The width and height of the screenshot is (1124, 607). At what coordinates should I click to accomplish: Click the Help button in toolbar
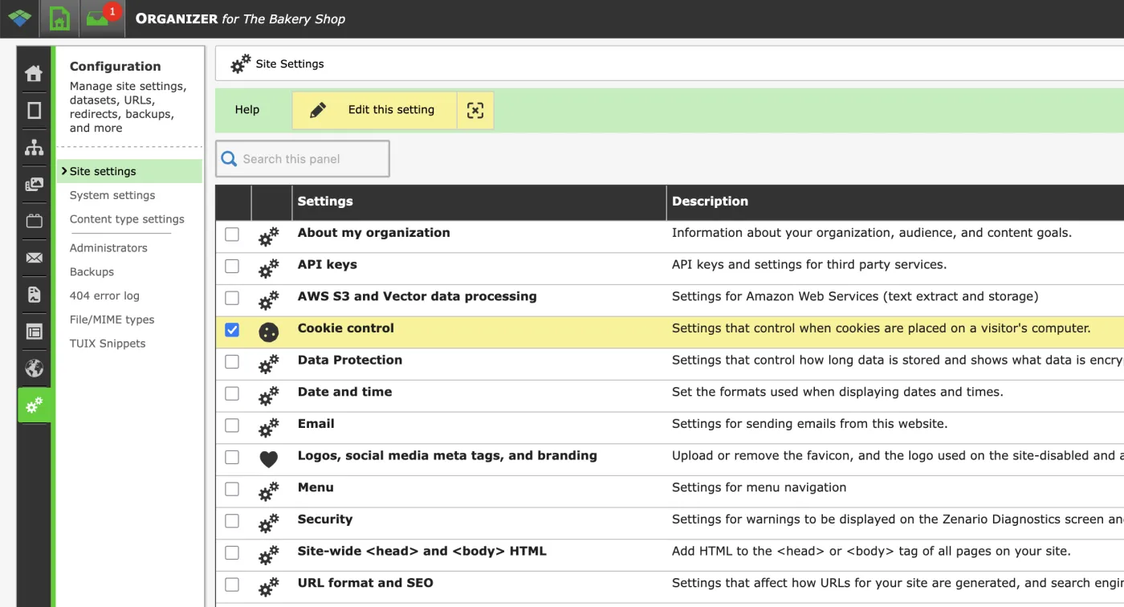click(247, 110)
